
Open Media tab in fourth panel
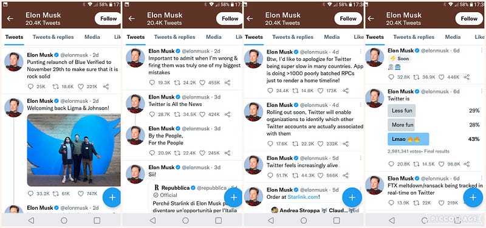point(453,37)
